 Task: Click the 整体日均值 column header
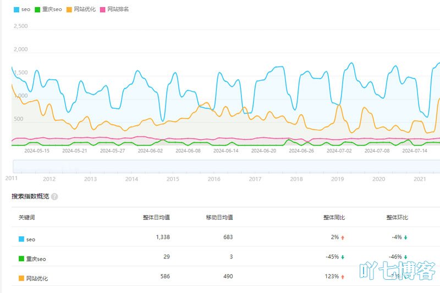(x=156, y=217)
